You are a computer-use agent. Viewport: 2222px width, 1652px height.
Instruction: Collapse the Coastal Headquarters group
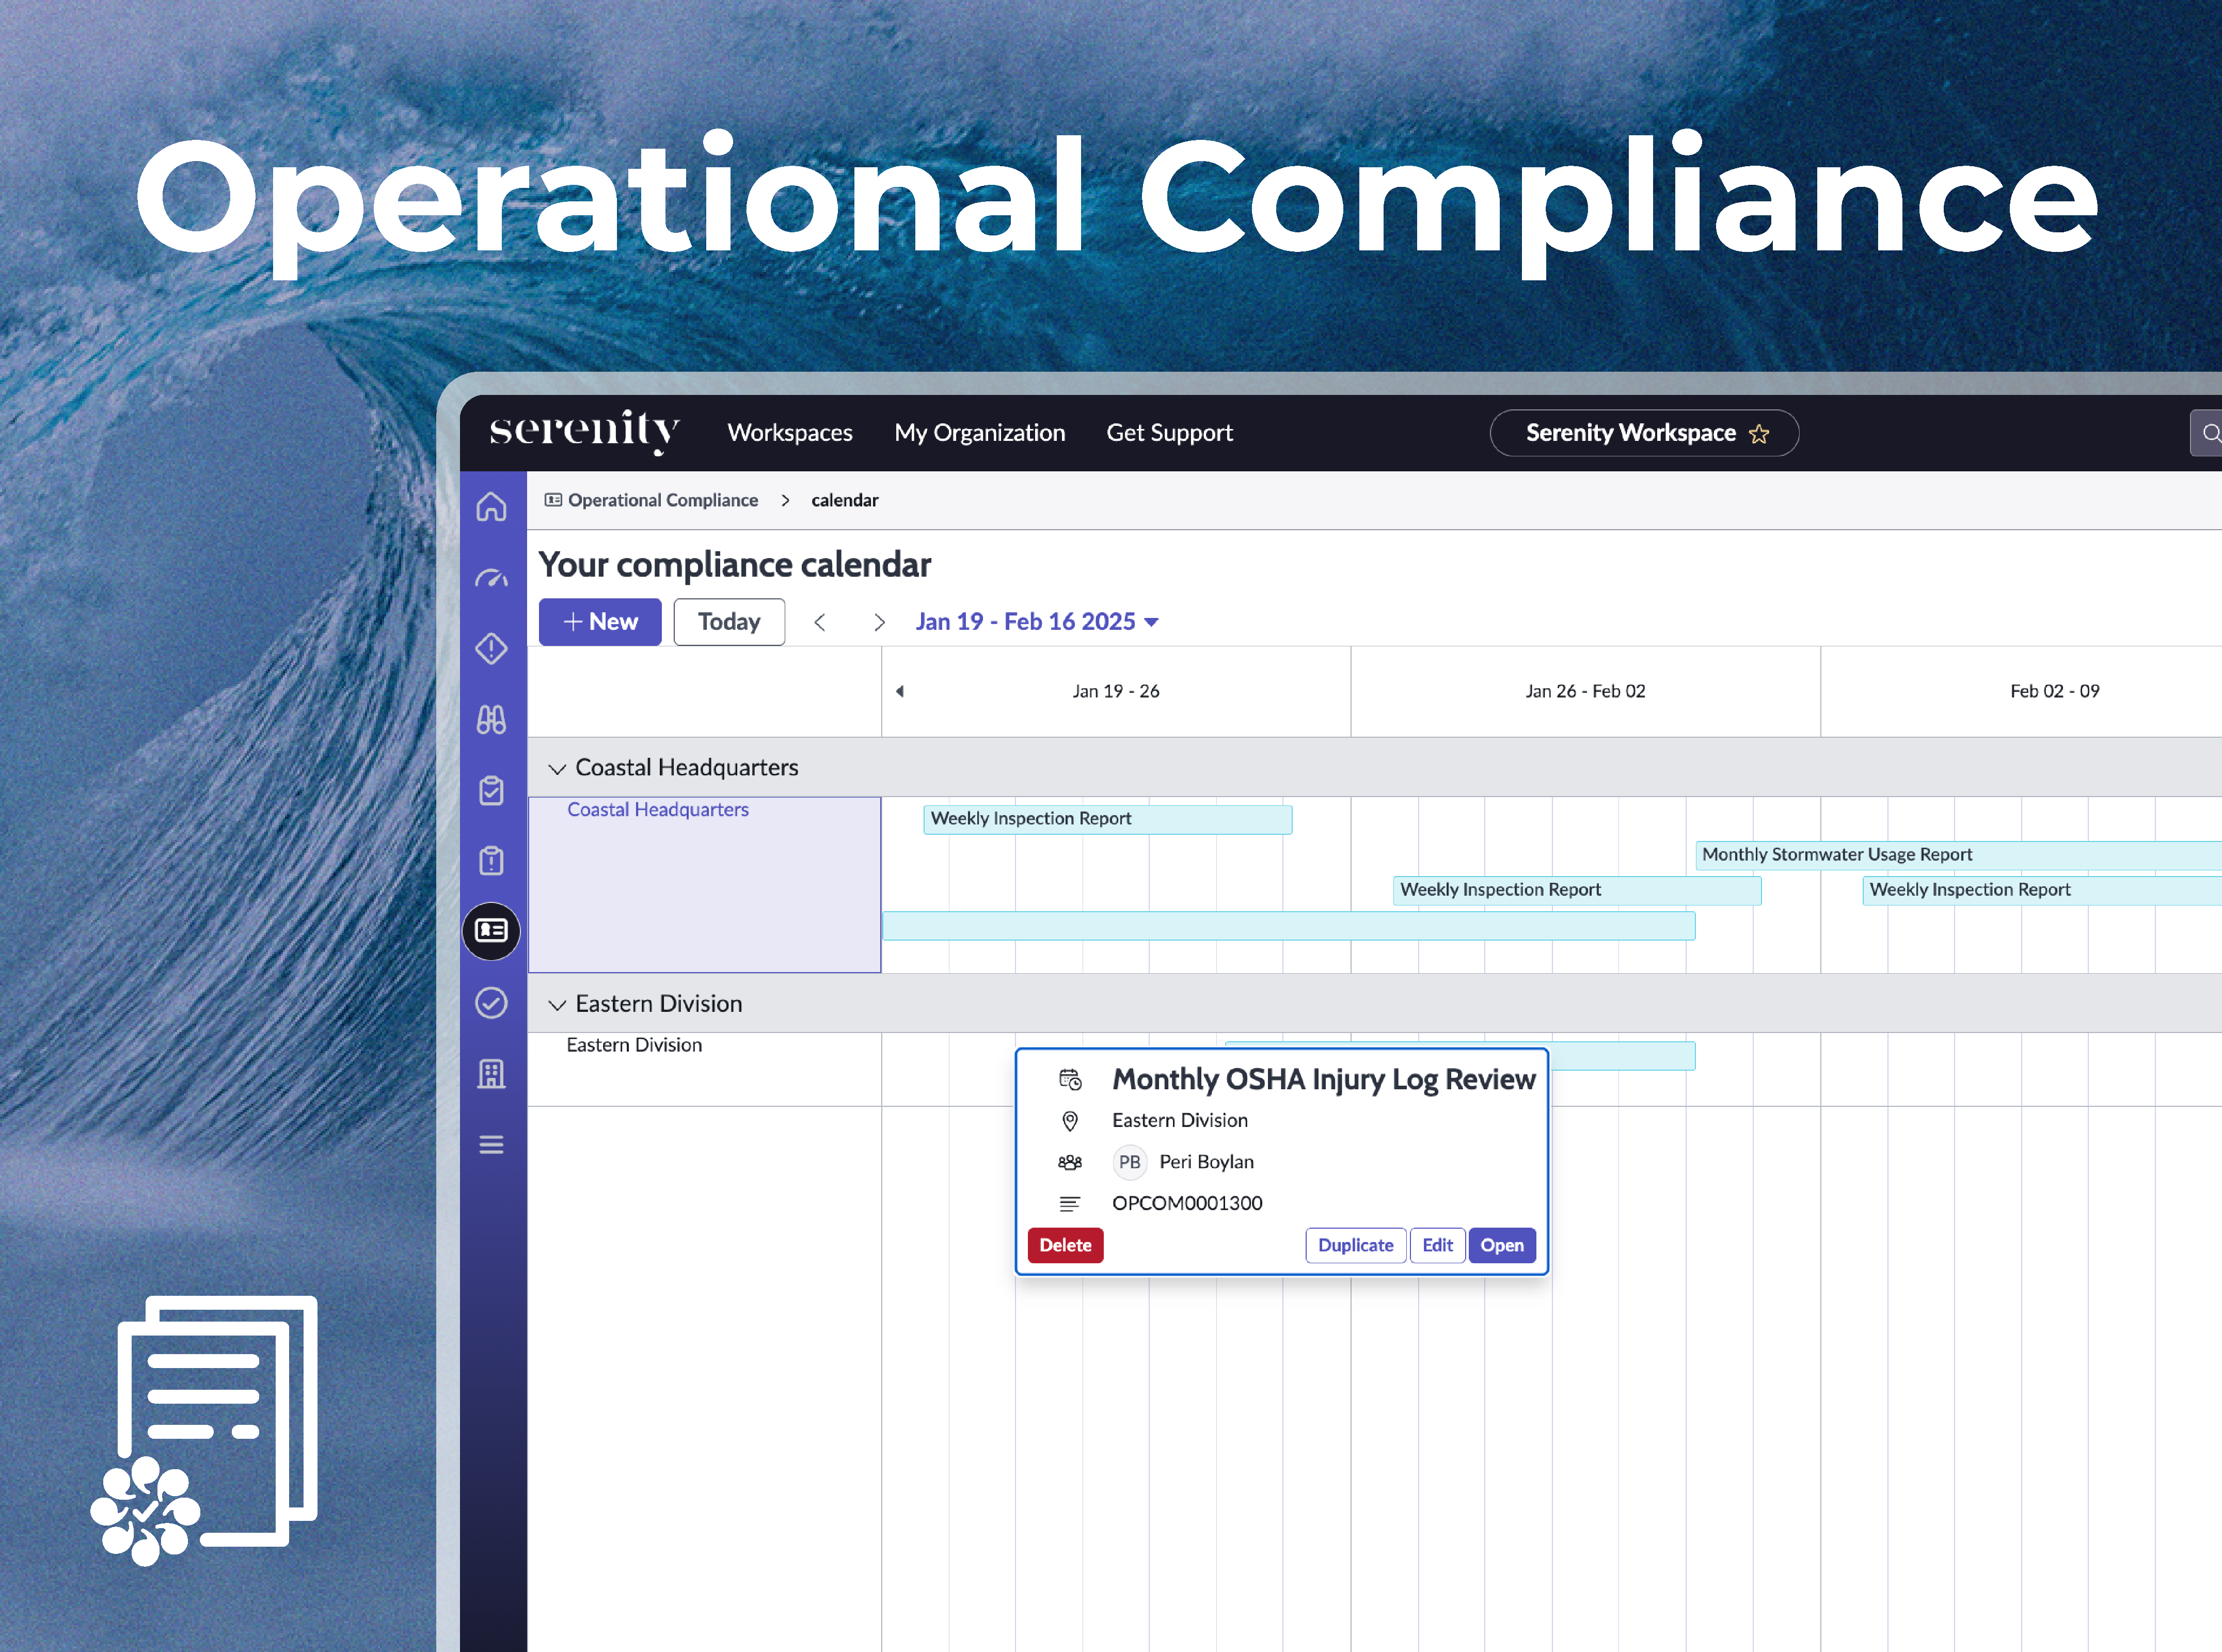pos(557,768)
